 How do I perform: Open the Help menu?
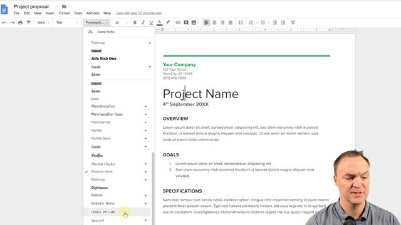click(x=107, y=13)
